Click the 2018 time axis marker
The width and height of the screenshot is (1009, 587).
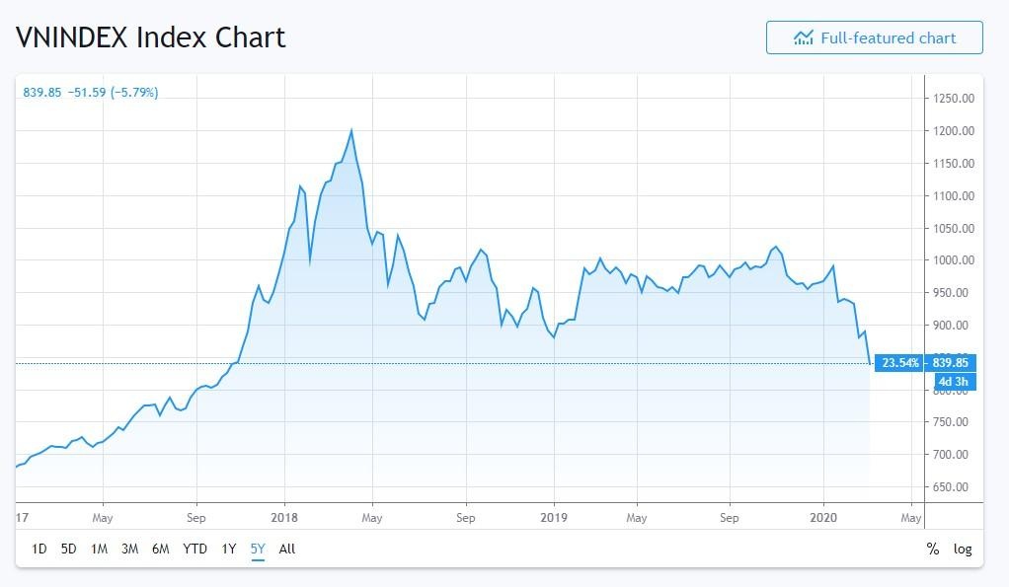pos(284,516)
